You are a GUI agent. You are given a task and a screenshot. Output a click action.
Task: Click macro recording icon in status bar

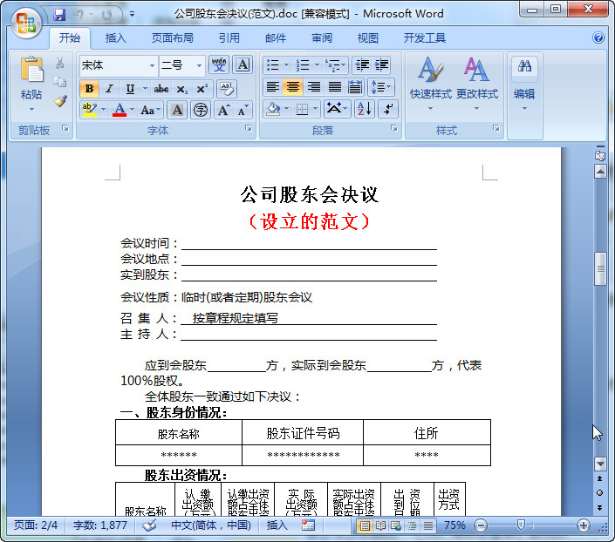pos(308,525)
